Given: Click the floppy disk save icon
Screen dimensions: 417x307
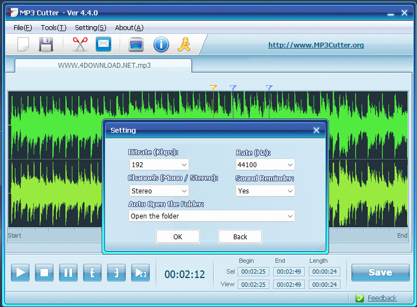Looking at the screenshot, I should (x=46, y=45).
